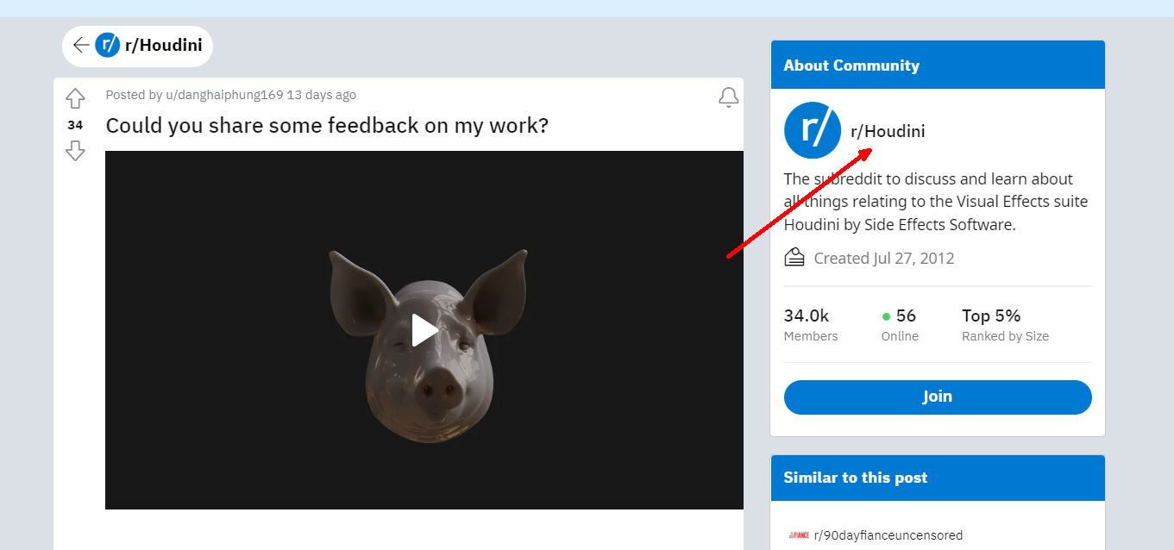Click the About Community header
1174x550 pixels.
pos(851,66)
